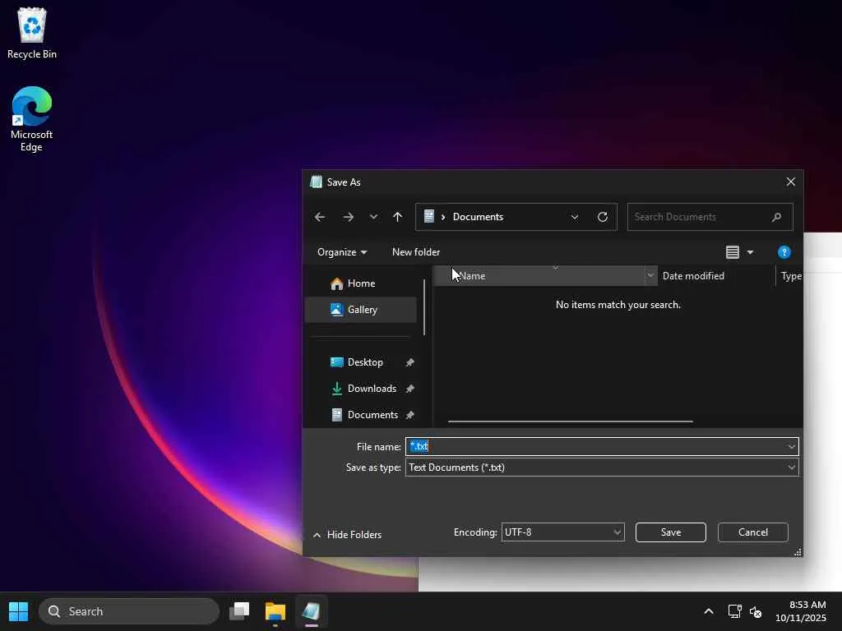Open Recycle Bin on the desktop
Viewport: 842px width, 631px height.
[x=32, y=33]
